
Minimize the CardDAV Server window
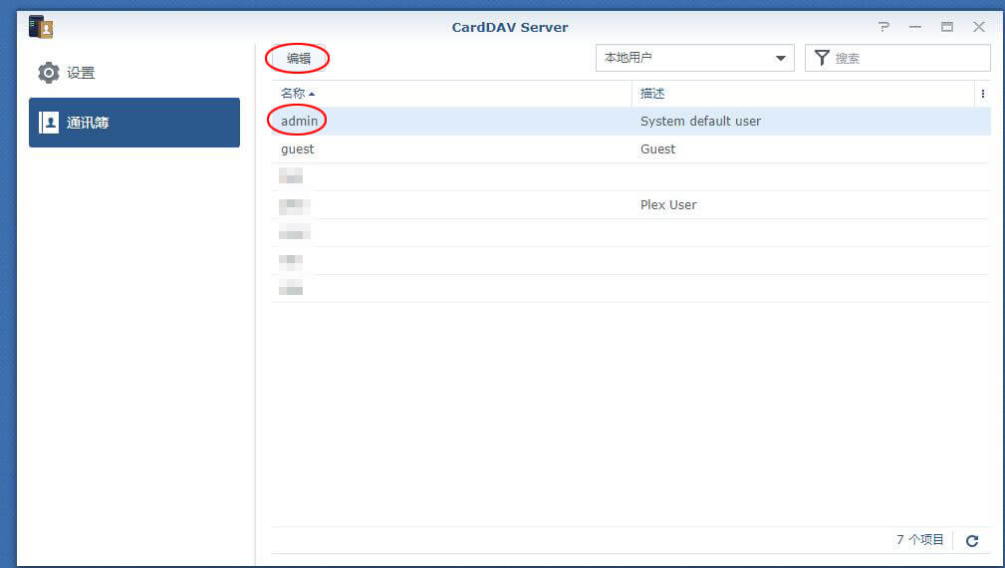pyautogui.click(x=915, y=27)
